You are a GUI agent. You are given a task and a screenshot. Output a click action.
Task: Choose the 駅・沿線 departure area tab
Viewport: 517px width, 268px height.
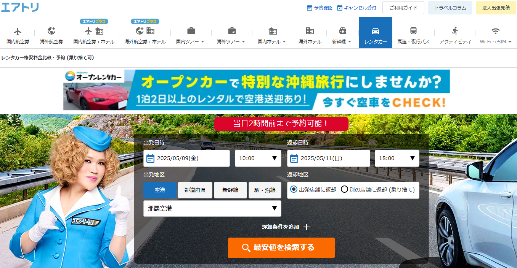(265, 190)
